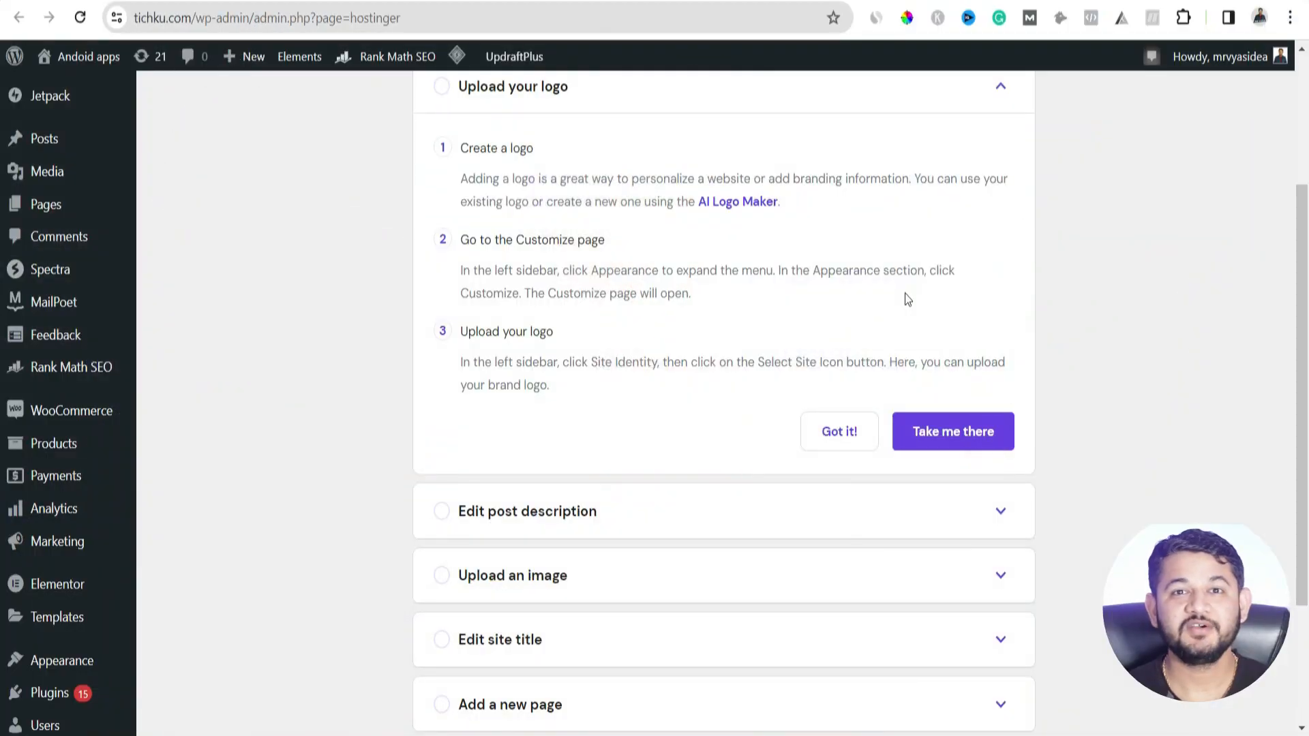Click the AI Logo Maker link
The image size is (1309, 736).
click(x=737, y=201)
